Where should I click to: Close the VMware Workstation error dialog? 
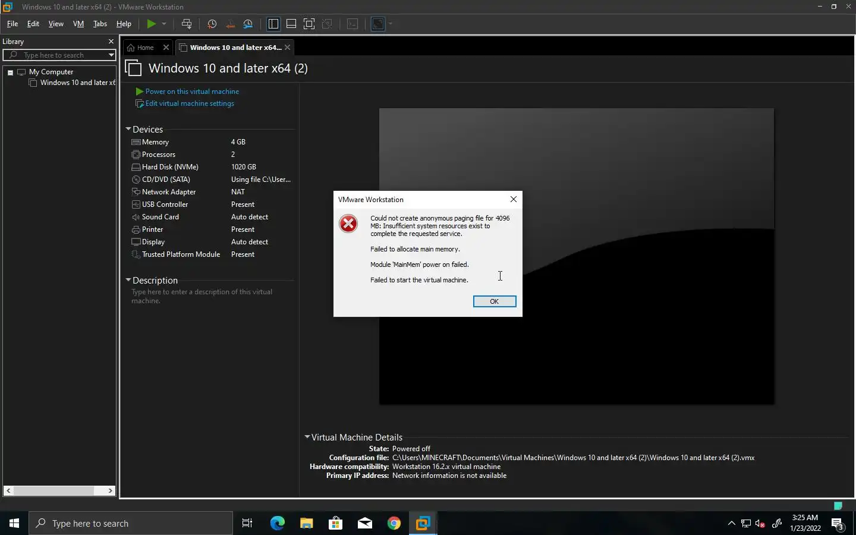click(x=514, y=199)
